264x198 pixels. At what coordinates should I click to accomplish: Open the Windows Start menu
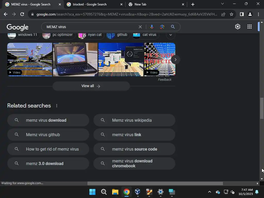click(92, 192)
